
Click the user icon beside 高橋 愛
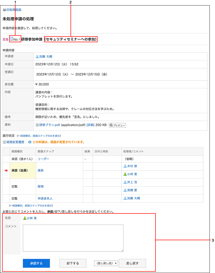(125, 190)
